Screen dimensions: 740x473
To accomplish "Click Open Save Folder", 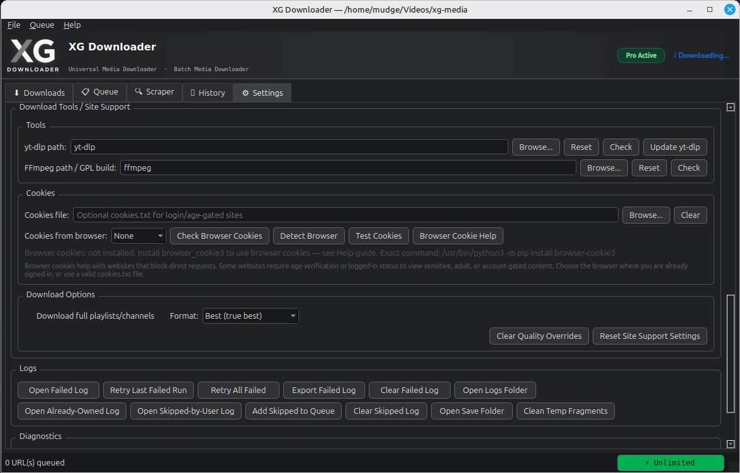I will [x=471, y=411].
